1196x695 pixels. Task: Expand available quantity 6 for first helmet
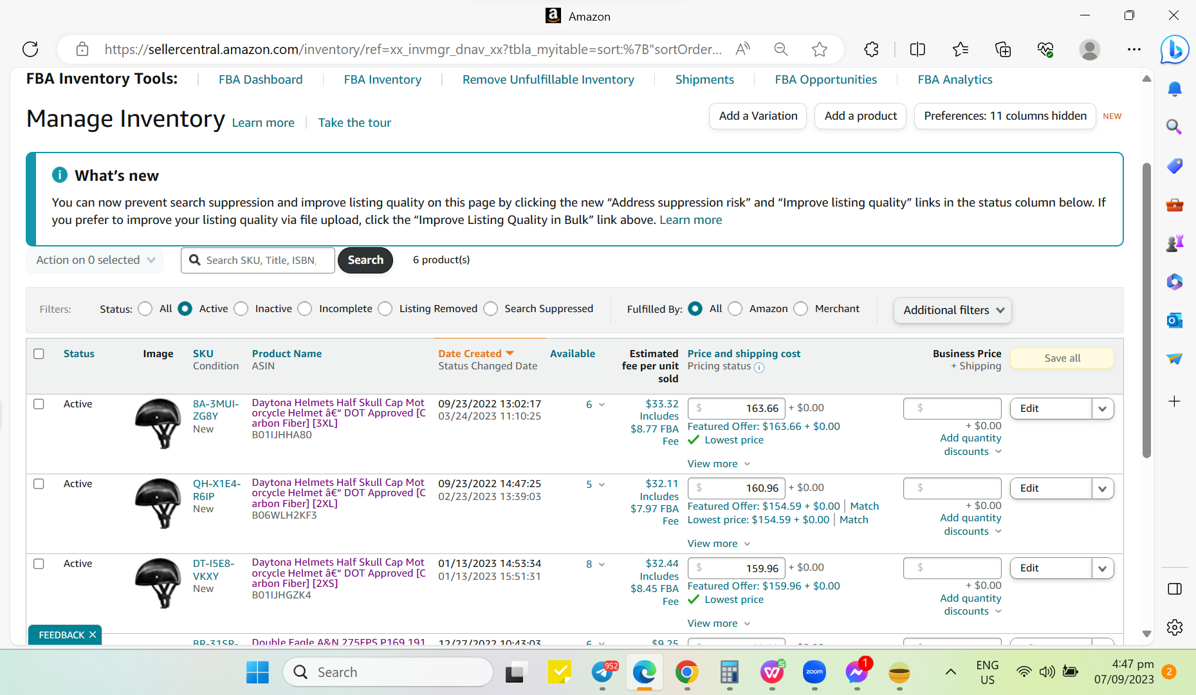602,405
